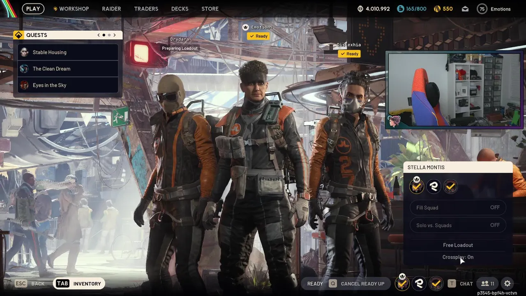Open the INVENTORY with TAB button
This screenshot has width=526, height=296.
click(79, 284)
